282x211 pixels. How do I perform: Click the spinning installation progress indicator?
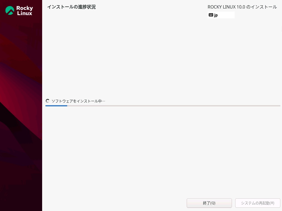pos(48,101)
